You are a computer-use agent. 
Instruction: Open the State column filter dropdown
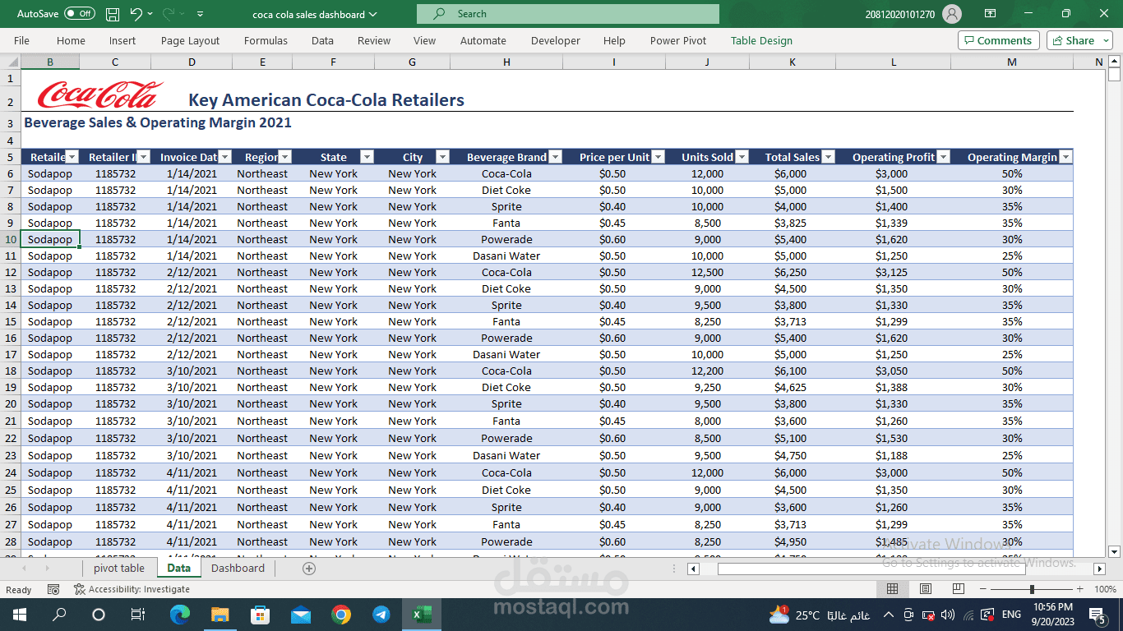367,157
